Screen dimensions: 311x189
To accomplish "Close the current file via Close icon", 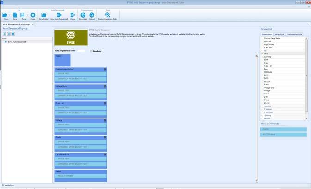I will [33, 15].
